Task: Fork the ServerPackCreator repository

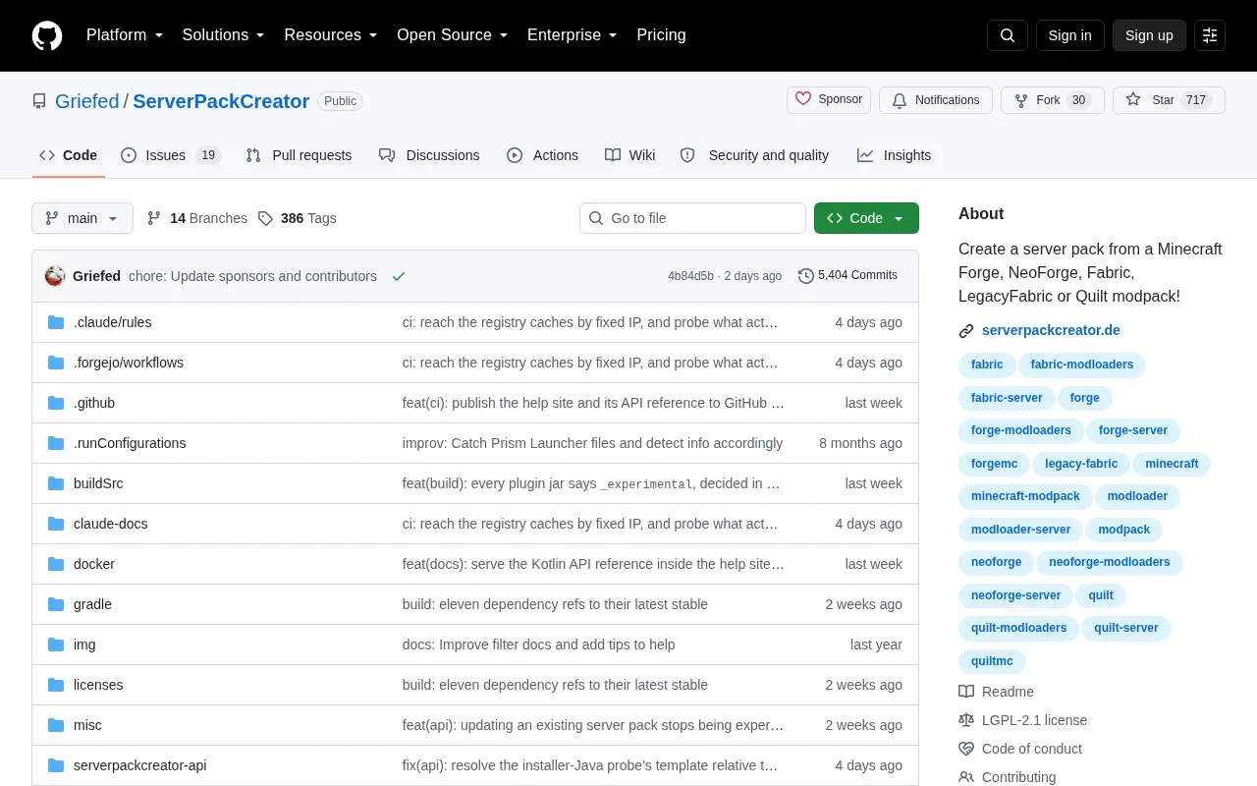Action: (x=1053, y=100)
